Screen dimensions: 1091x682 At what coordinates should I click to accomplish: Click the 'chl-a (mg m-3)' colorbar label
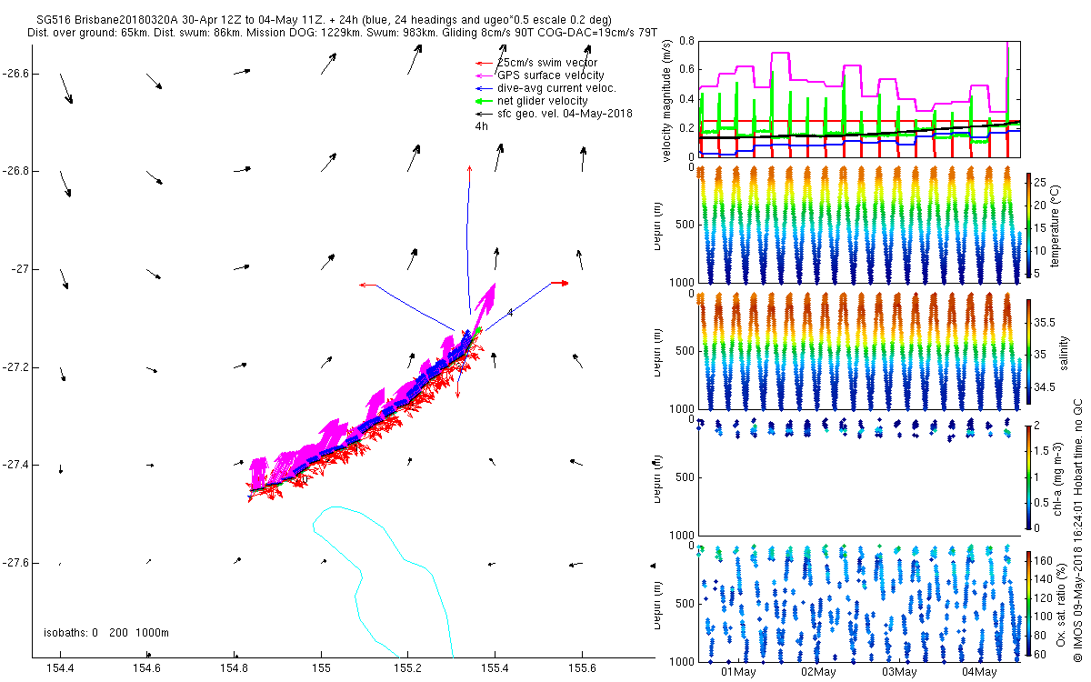(1059, 476)
